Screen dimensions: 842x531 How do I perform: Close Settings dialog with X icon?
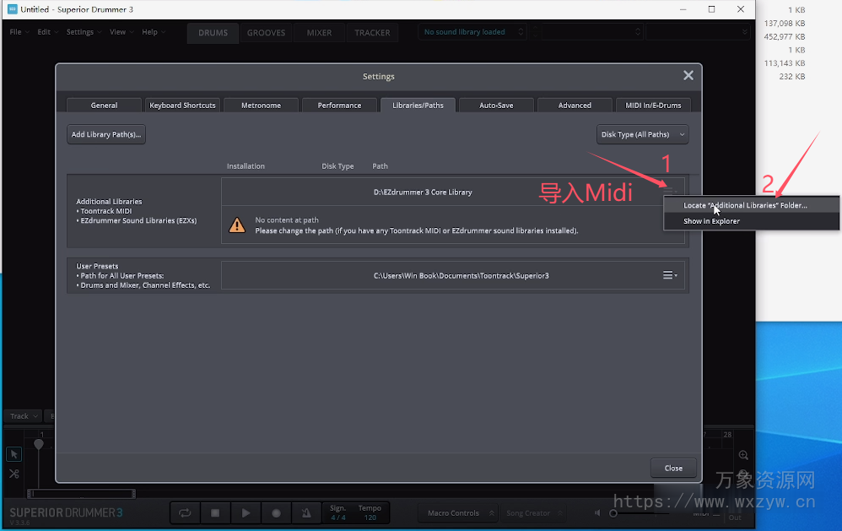pyautogui.click(x=688, y=76)
